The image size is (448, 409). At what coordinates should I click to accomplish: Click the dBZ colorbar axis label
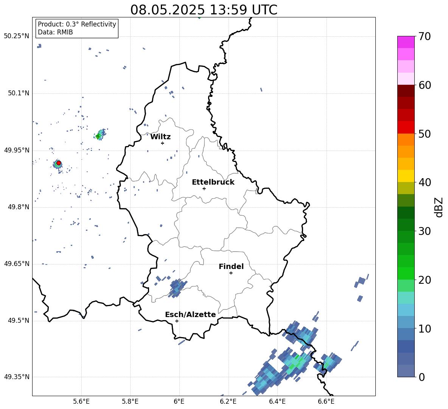439,207
